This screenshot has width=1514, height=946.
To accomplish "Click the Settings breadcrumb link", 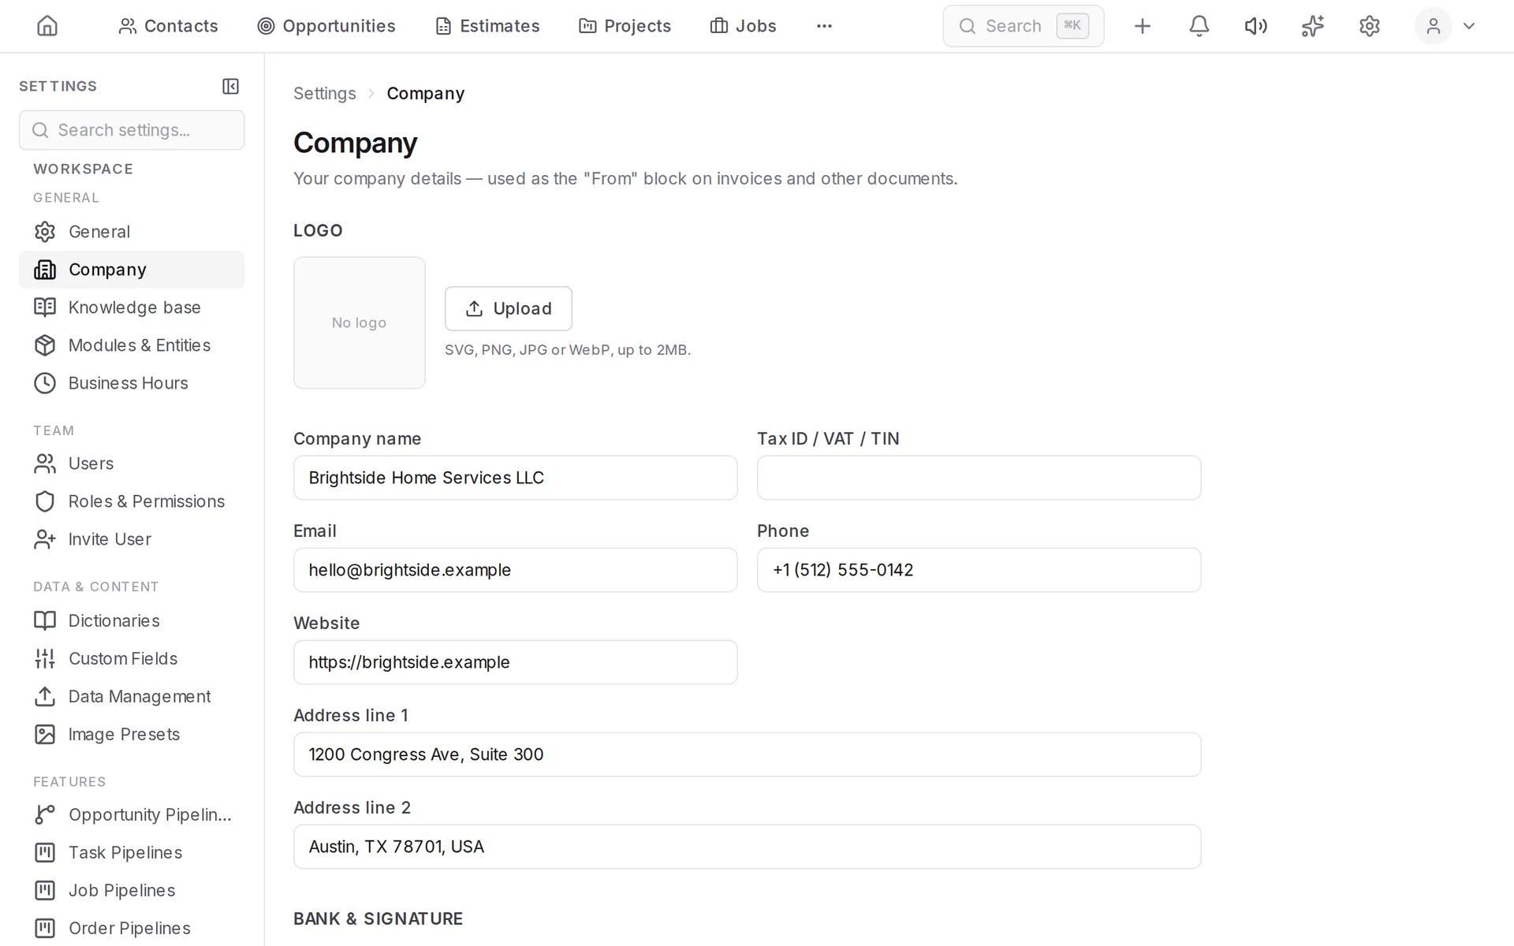I will [325, 93].
